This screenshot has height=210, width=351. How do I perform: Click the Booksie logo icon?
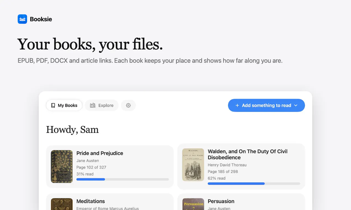pos(22,19)
